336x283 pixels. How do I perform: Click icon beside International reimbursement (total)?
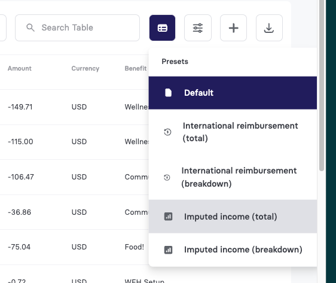point(167,132)
